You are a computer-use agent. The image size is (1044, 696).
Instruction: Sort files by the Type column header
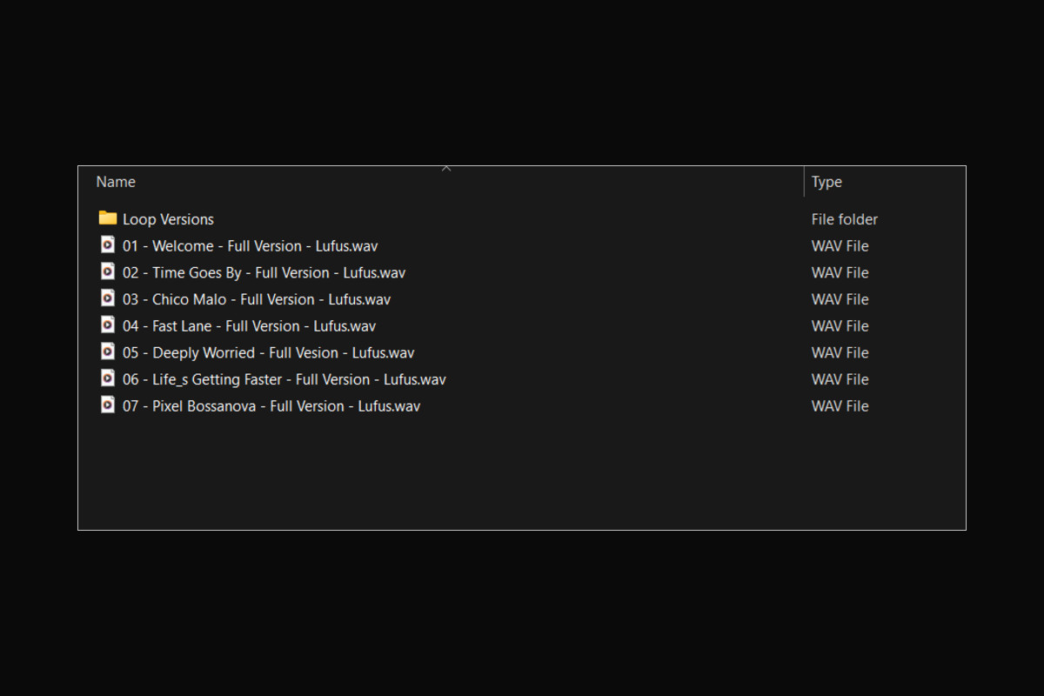click(x=826, y=182)
